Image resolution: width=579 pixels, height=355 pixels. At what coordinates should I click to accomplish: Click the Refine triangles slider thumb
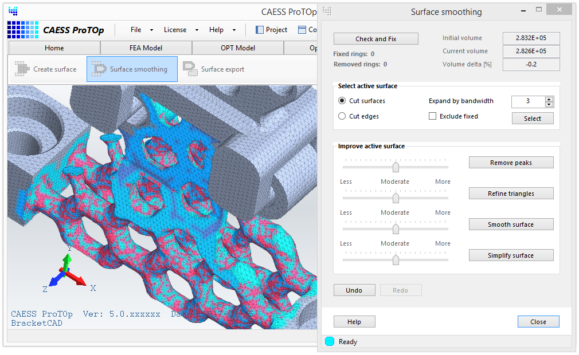pyautogui.click(x=396, y=198)
